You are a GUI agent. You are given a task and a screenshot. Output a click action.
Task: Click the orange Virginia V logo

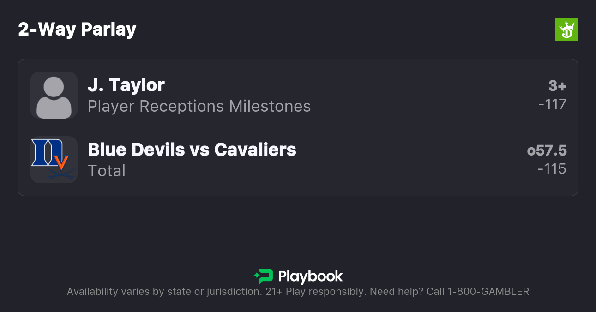[x=61, y=162]
